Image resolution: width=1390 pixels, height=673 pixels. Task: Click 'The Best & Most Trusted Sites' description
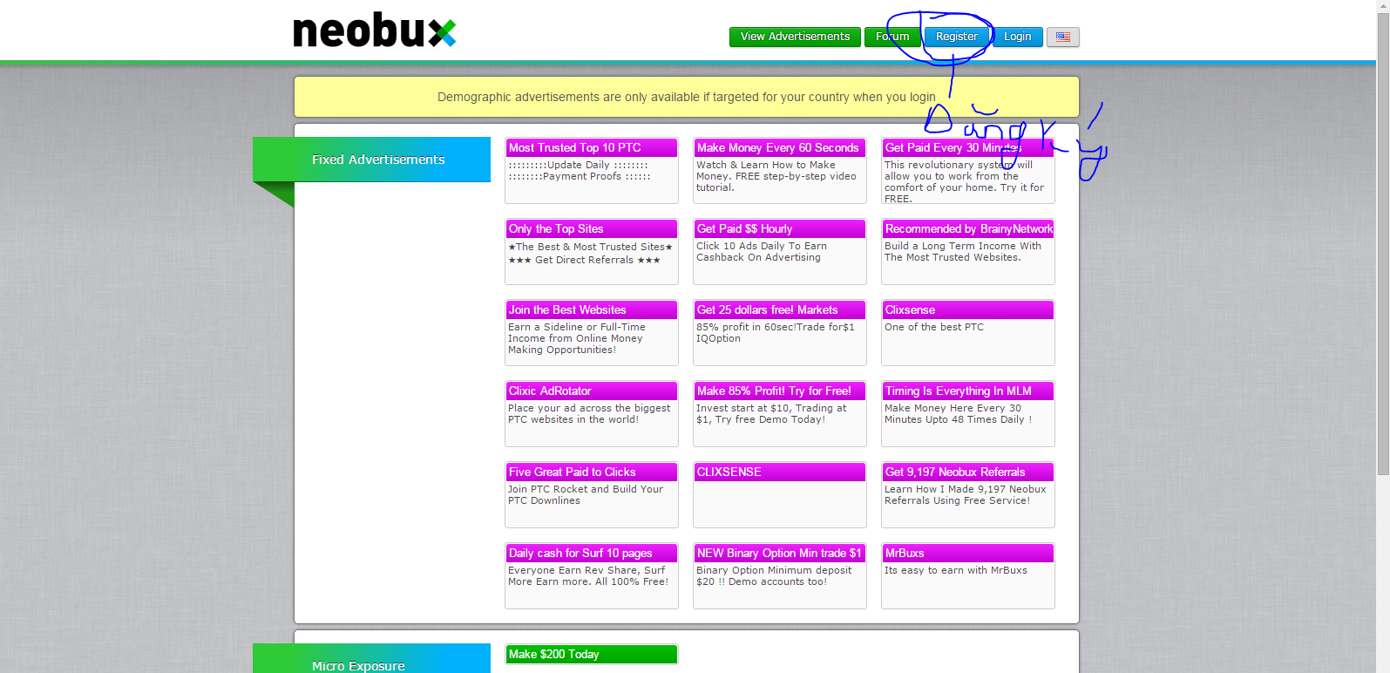(x=591, y=254)
